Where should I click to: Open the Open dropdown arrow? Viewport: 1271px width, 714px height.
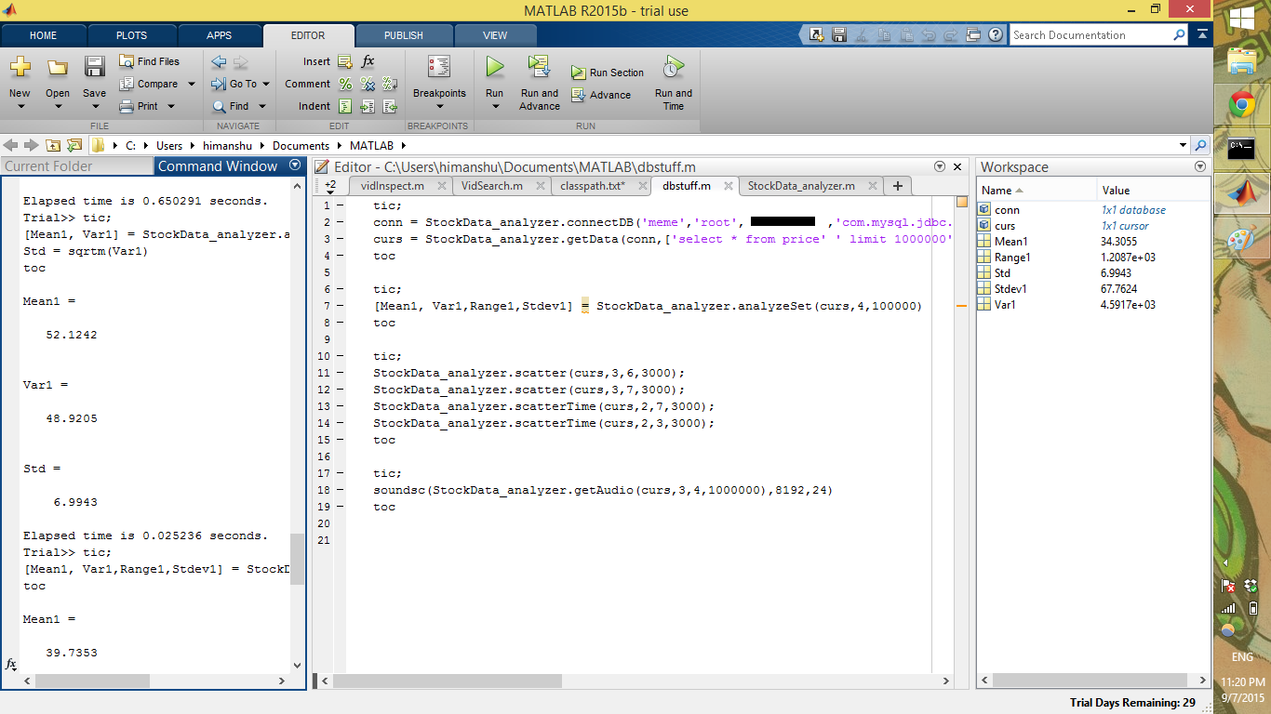[x=58, y=107]
